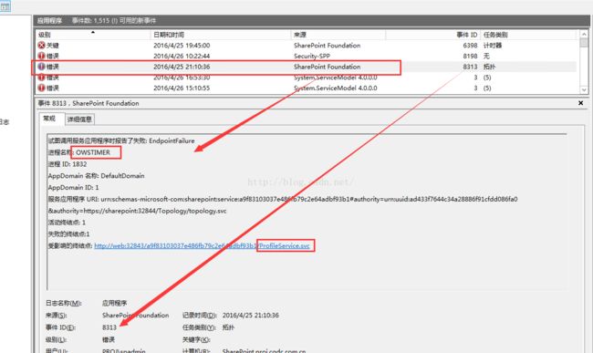Click the 进程 ID: 1832 line
The height and width of the screenshot is (353, 593).
tap(68, 164)
